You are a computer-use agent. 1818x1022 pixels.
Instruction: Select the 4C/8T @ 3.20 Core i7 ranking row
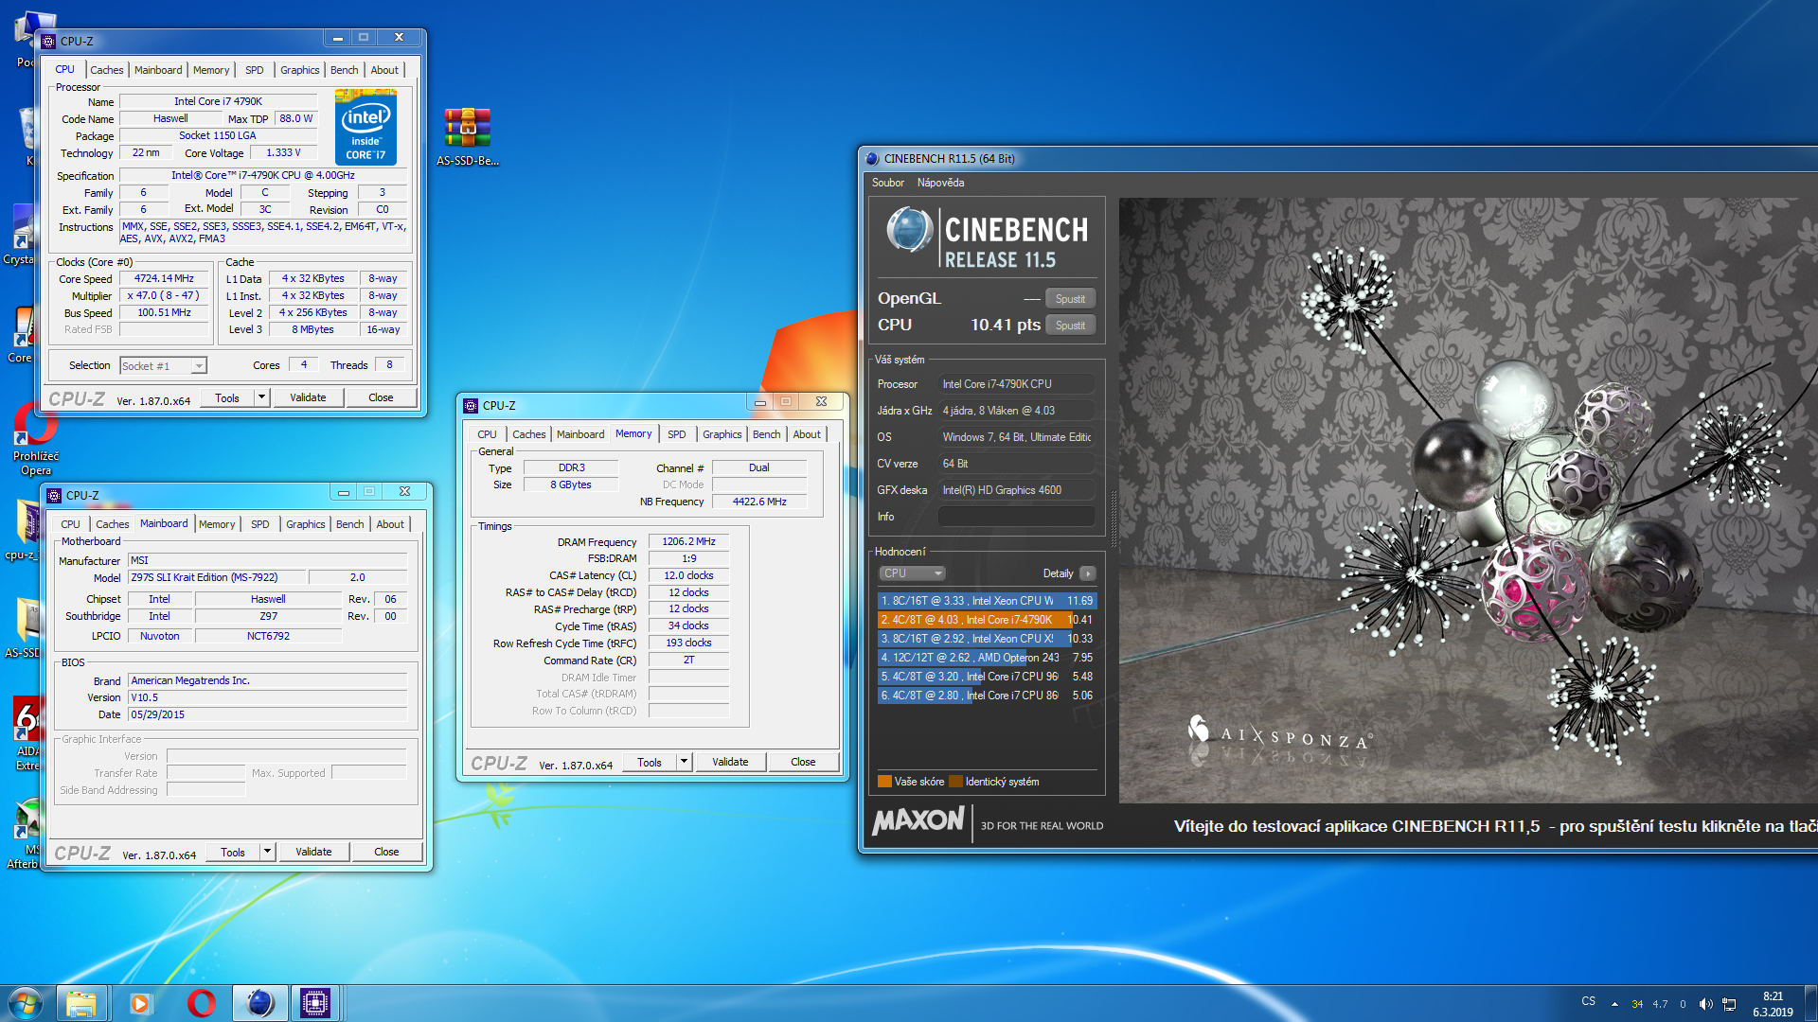[987, 677]
